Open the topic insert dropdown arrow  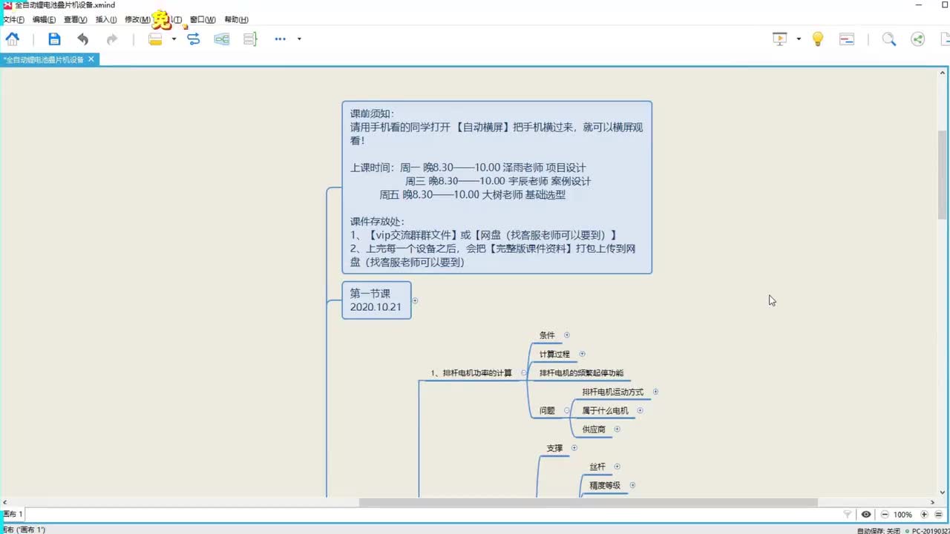174,39
